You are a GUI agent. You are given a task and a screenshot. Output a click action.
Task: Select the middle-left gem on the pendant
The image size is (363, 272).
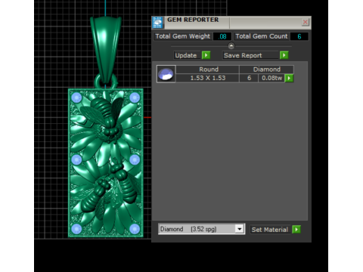pyautogui.click(x=76, y=159)
